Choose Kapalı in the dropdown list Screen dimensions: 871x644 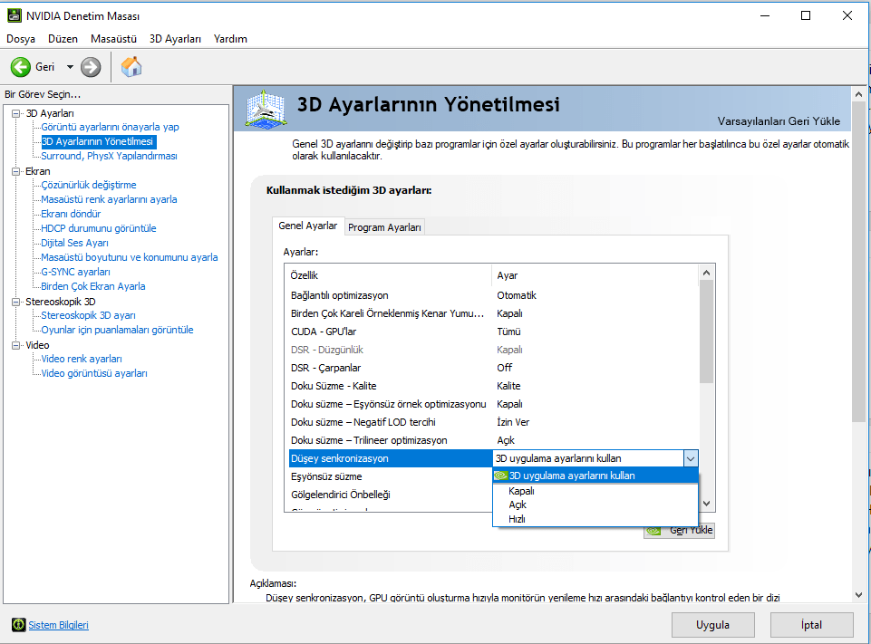595,491
